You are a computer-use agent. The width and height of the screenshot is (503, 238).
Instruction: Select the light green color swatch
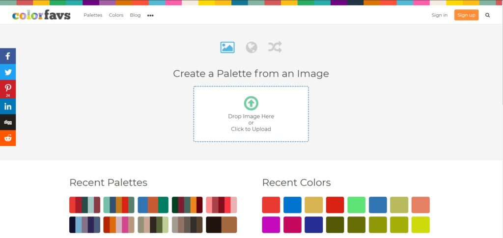[x=357, y=205]
